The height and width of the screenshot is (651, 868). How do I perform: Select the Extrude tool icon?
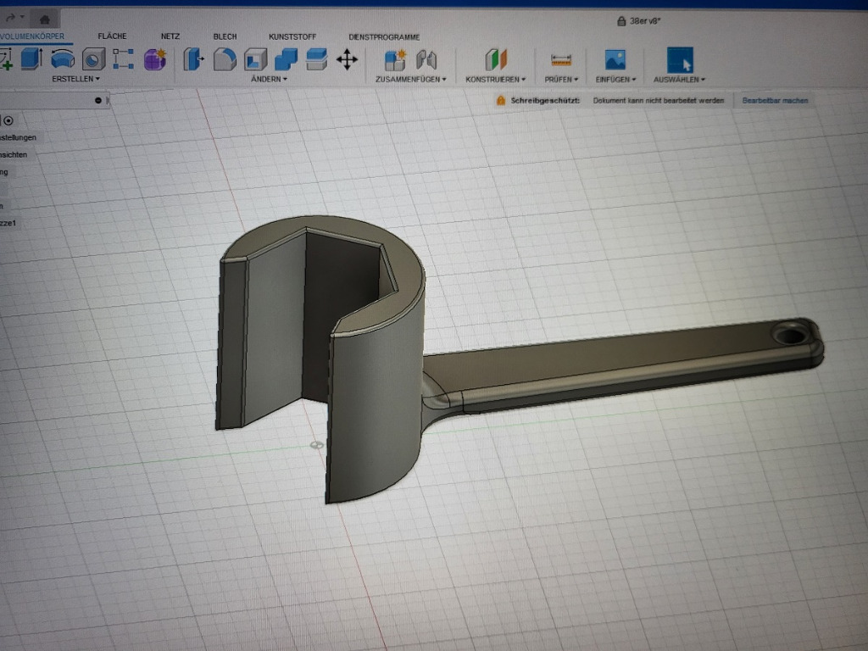click(x=31, y=58)
